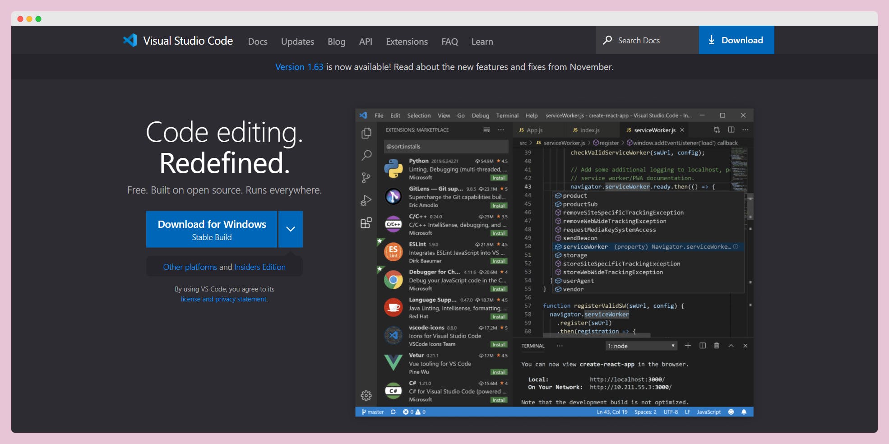The width and height of the screenshot is (889, 444).
Task: Click the Vetur extension icon
Action: (x=394, y=363)
